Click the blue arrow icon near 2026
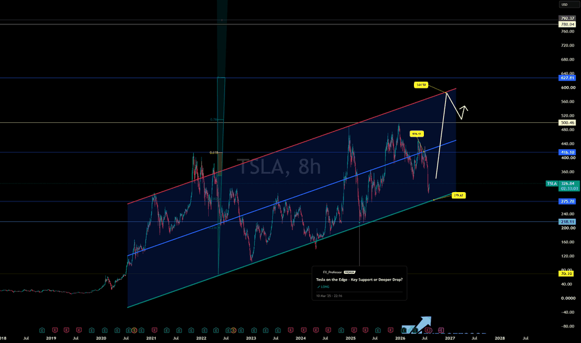581x343 pixels. click(417, 324)
